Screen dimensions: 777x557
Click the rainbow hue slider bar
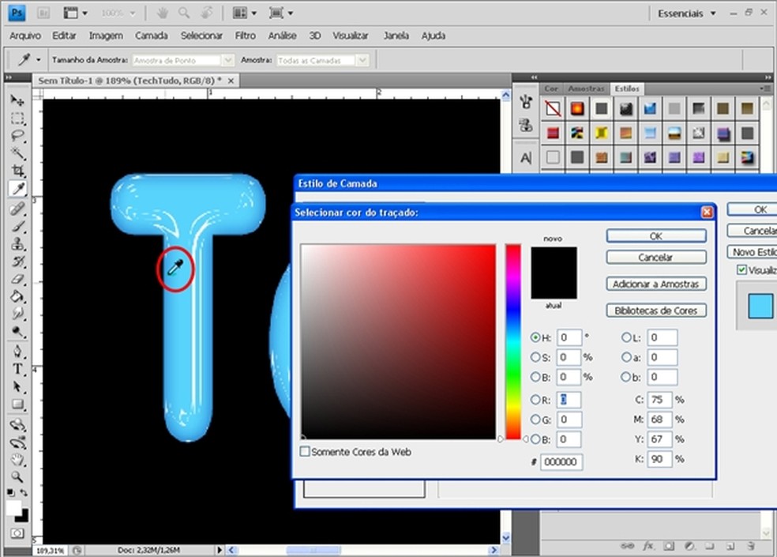pos(513,341)
